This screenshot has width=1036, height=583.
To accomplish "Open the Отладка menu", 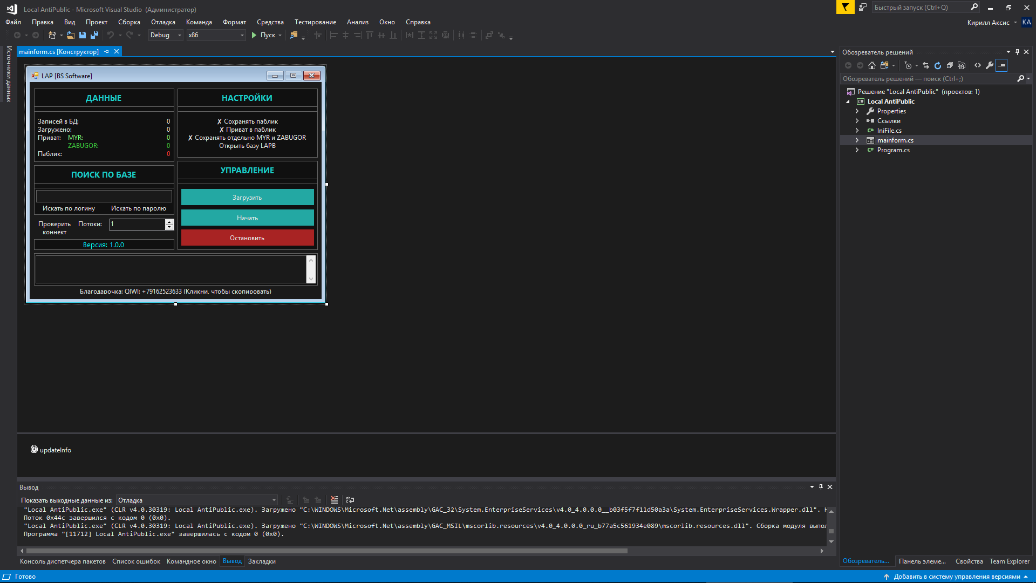I will click(163, 22).
